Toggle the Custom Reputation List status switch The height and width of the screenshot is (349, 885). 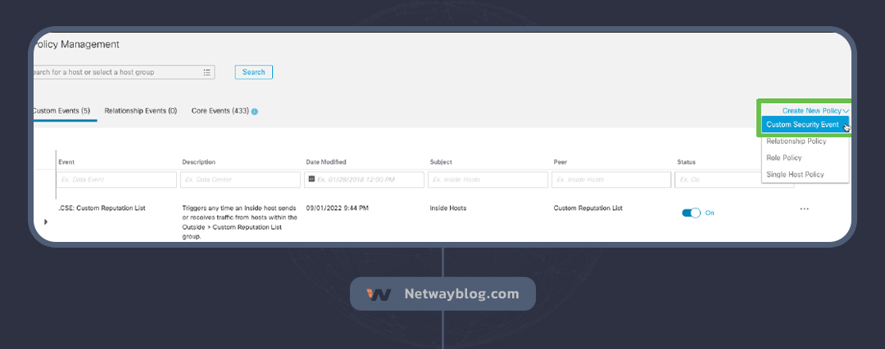pyautogui.click(x=691, y=213)
